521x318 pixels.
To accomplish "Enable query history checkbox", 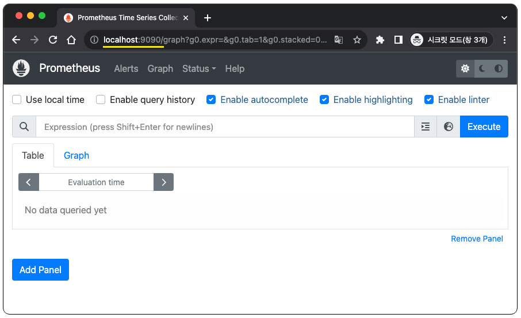I will (x=100, y=99).
